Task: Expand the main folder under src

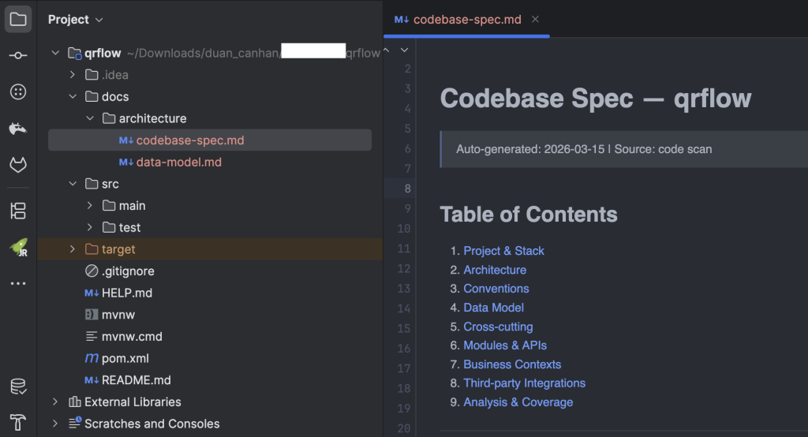Action: coord(90,206)
